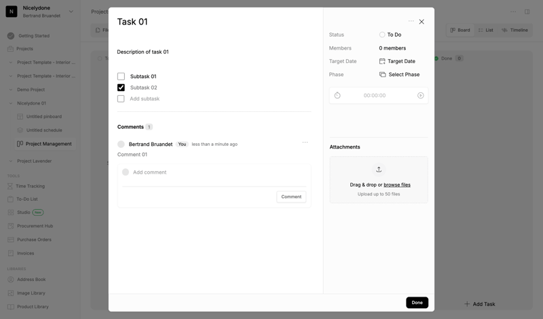Open the workspace switcher chevron
543x319 pixels.
pos(71,12)
